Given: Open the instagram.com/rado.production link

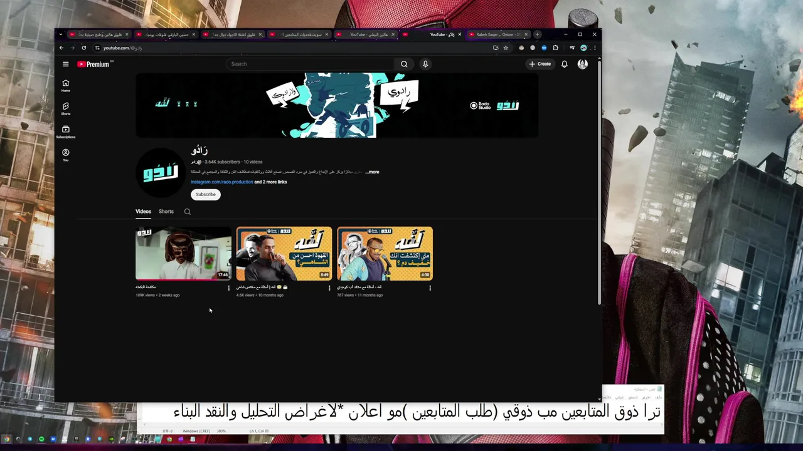Looking at the screenshot, I should click(221, 182).
